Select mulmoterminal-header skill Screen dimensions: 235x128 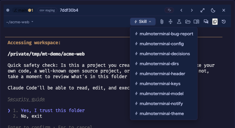click(x=164, y=74)
